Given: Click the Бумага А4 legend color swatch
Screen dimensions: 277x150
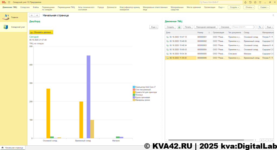Looking at the screenshot, I should click(134, 92).
